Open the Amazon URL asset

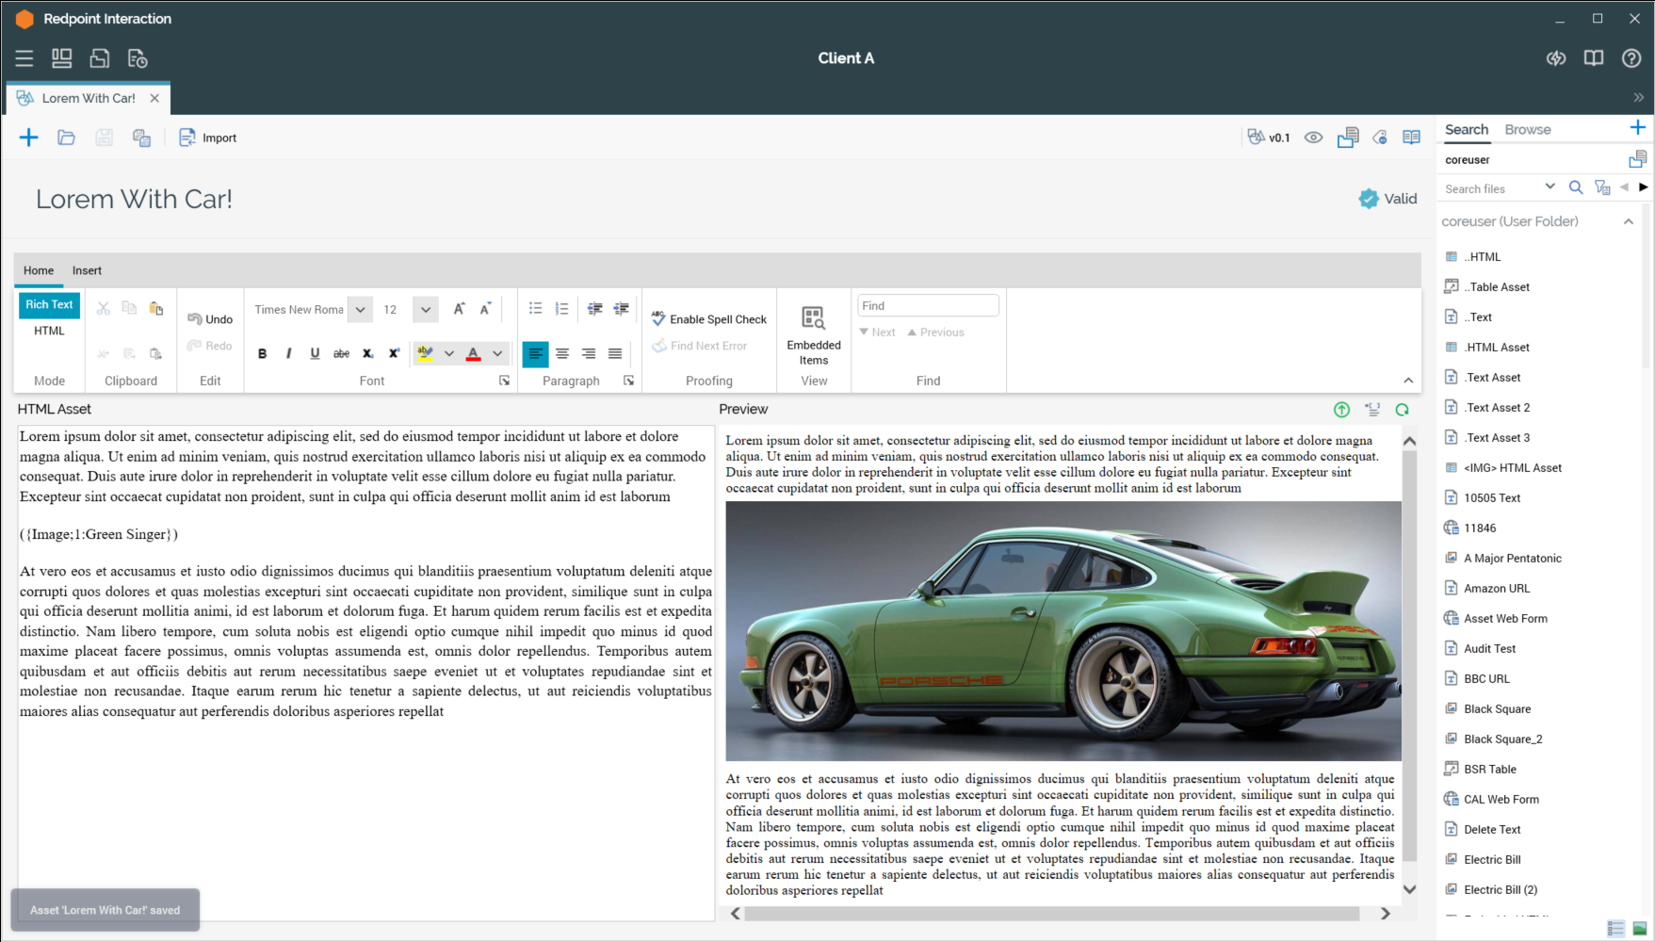[x=1496, y=589]
